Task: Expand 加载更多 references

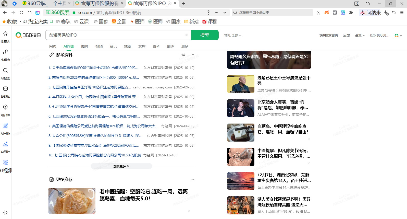Action: (x=121, y=166)
